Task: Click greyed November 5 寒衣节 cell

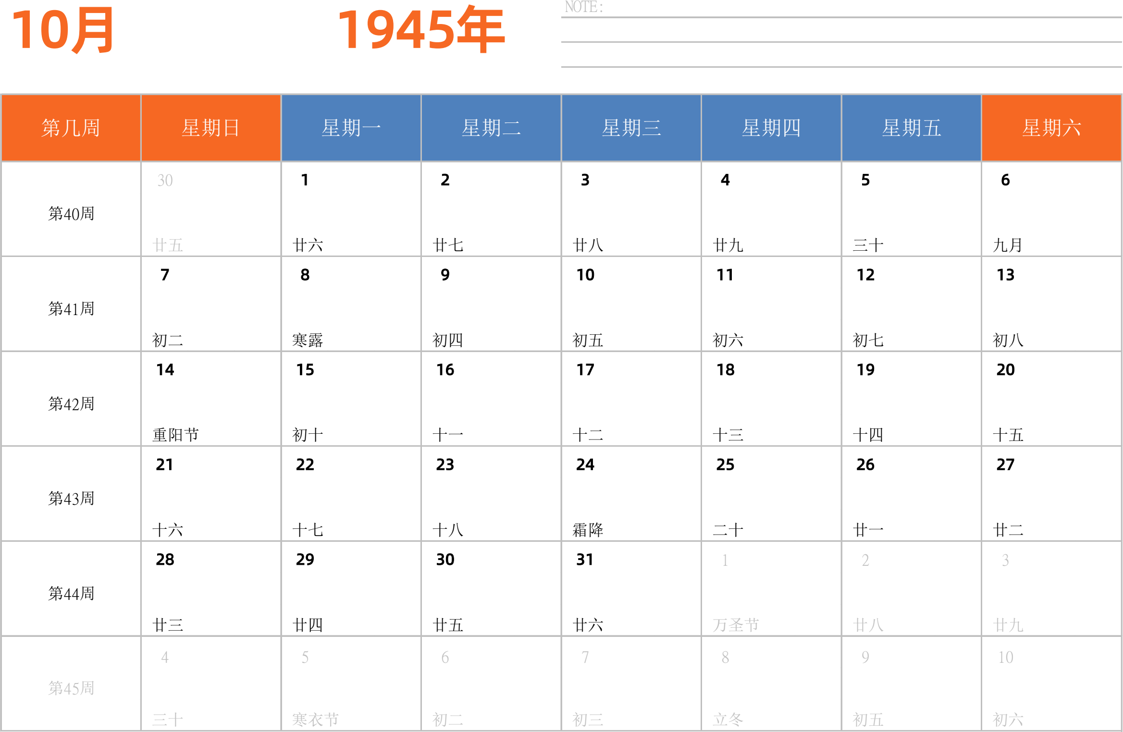Action: click(x=351, y=683)
